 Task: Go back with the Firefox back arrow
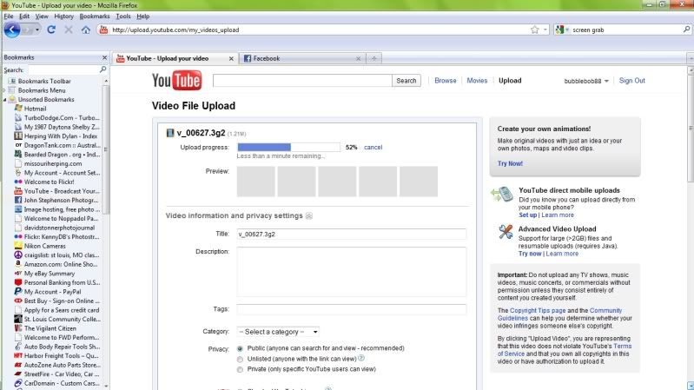(x=12, y=30)
